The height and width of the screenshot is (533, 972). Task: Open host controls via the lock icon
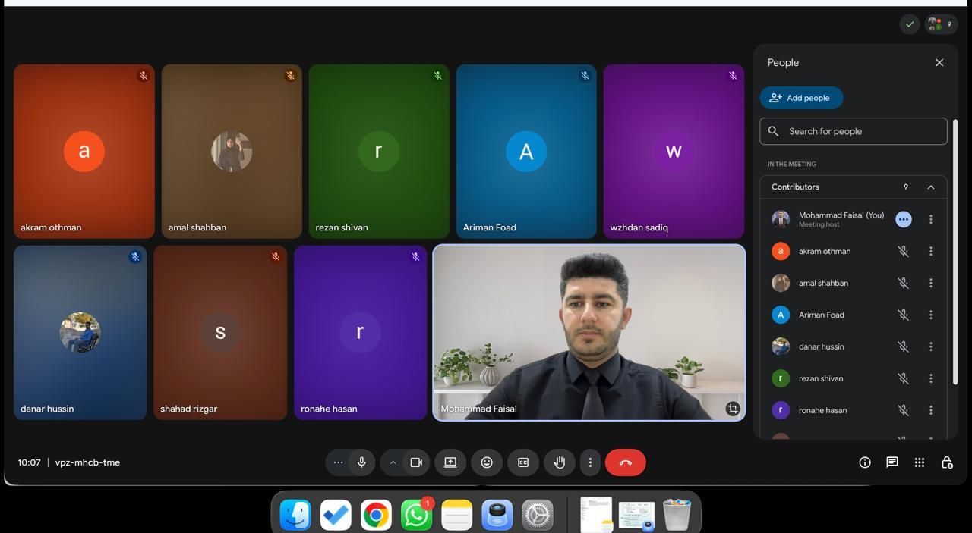click(946, 462)
